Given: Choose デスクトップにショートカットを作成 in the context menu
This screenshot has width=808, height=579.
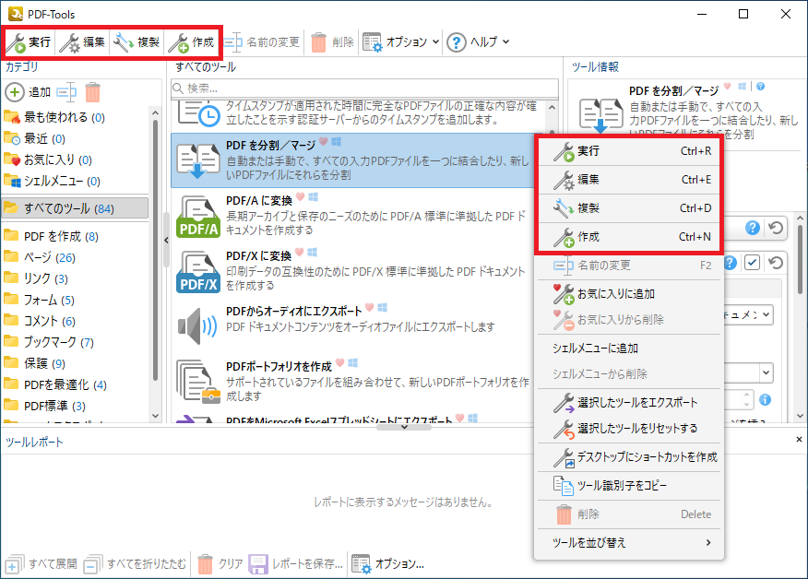Looking at the screenshot, I should click(629, 457).
